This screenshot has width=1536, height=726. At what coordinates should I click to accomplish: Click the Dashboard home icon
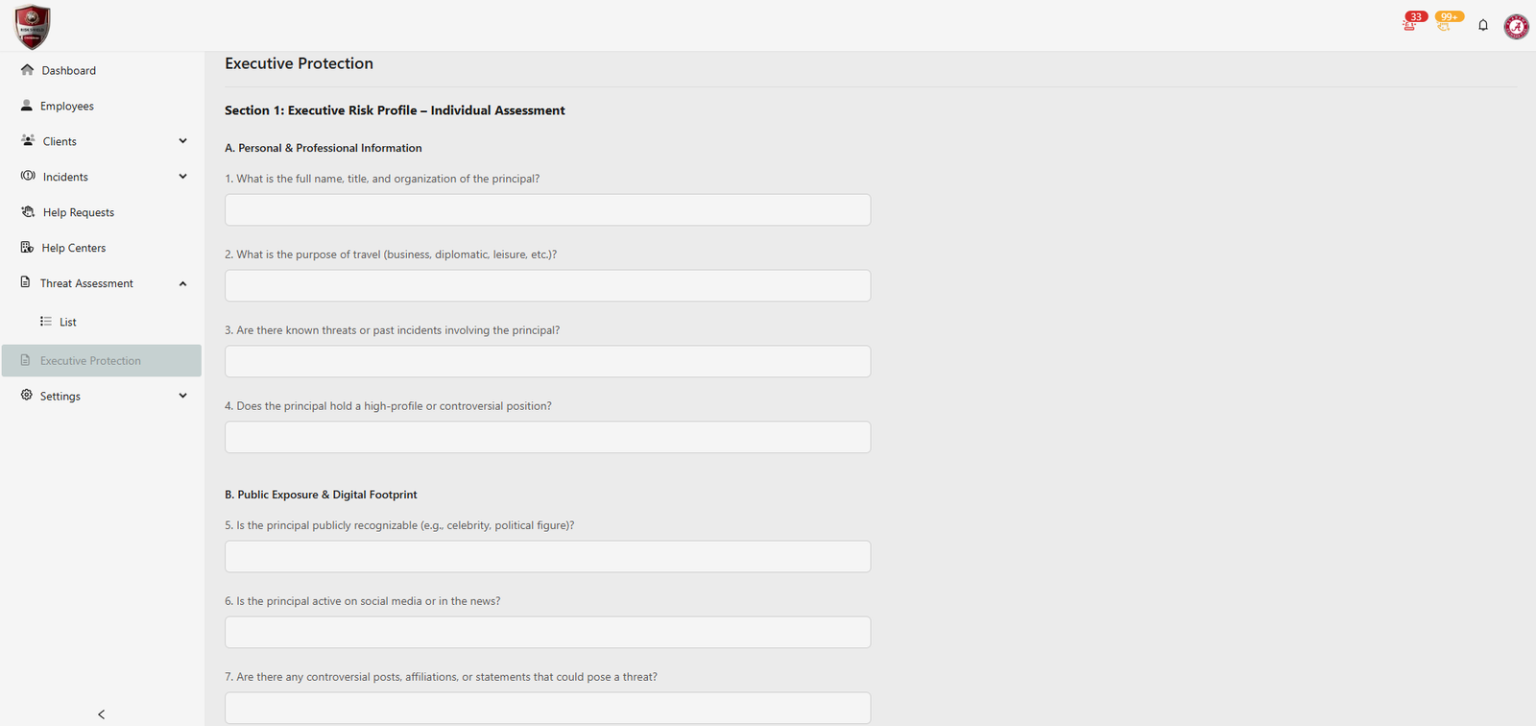[x=27, y=70]
